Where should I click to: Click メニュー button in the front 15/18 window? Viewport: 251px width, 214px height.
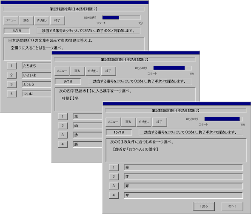(113, 122)
